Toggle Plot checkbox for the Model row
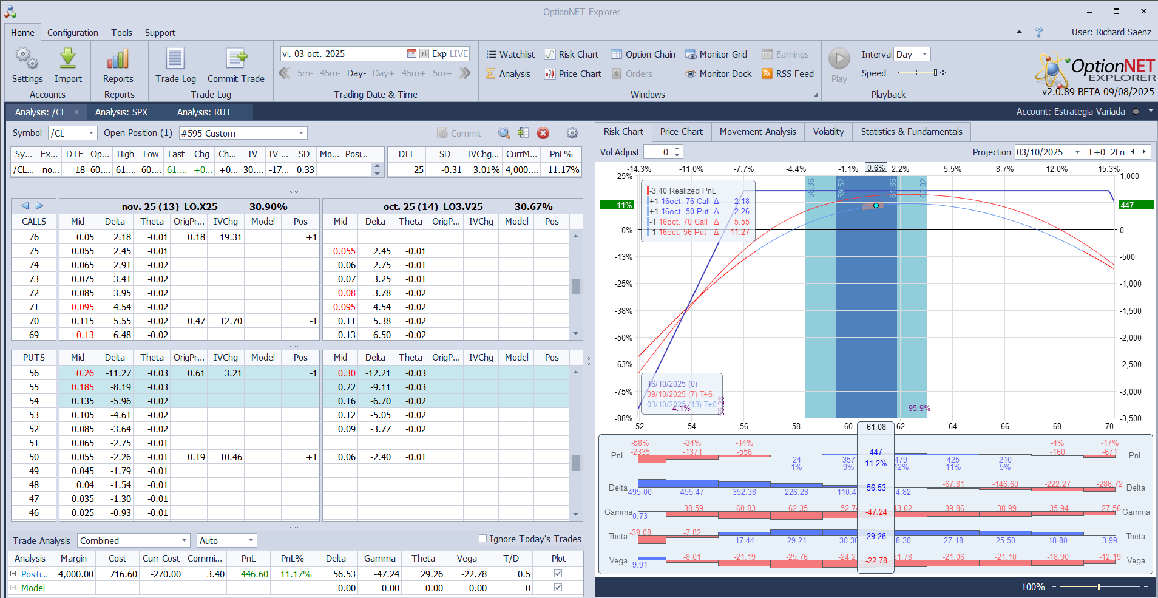Screen dimensions: 1158x598 pos(558,588)
